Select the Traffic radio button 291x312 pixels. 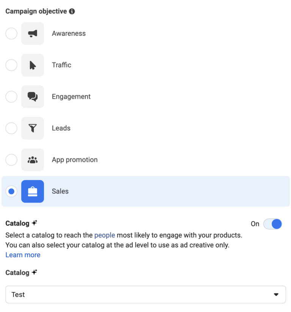(x=11, y=65)
